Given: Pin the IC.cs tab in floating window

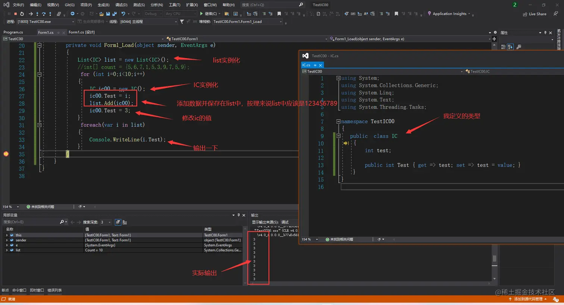Looking at the screenshot, I should [315, 65].
